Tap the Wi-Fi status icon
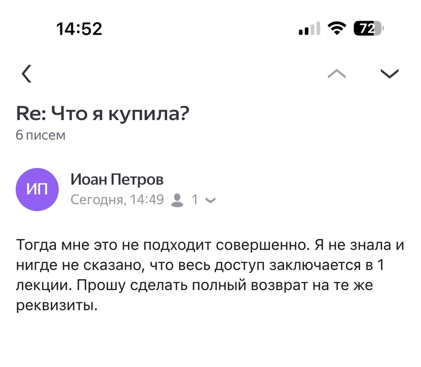This screenshot has height=367, width=421. [337, 29]
